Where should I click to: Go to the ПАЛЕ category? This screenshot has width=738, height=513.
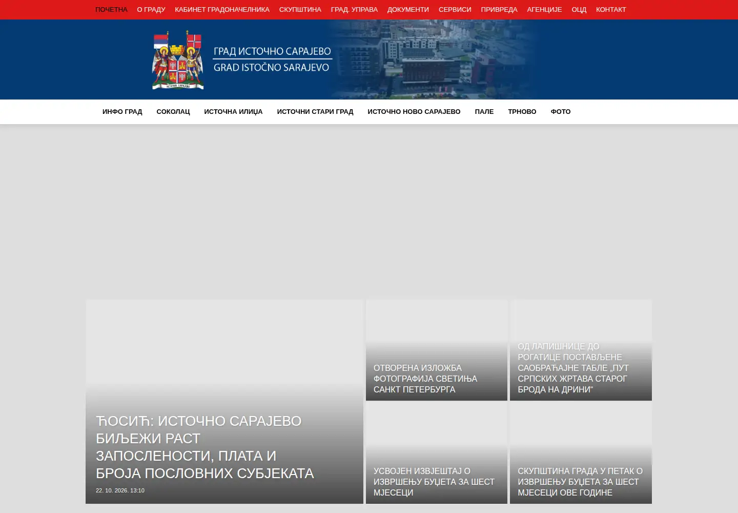[x=484, y=112]
